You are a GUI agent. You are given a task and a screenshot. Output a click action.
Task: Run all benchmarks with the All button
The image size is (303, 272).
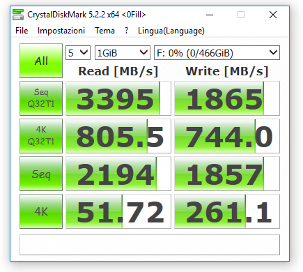click(x=41, y=61)
